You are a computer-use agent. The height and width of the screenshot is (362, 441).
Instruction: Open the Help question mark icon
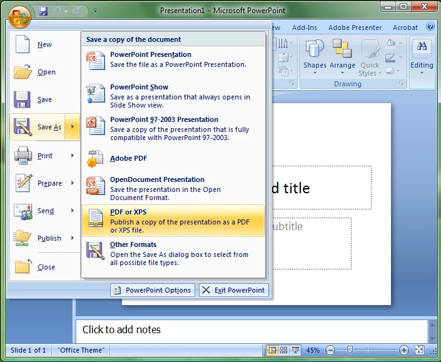coord(430,27)
